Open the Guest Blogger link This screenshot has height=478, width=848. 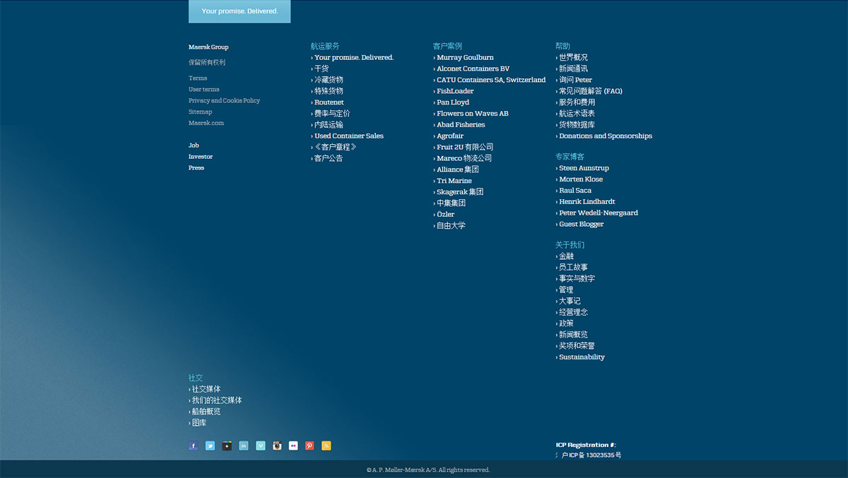[580, 225]
